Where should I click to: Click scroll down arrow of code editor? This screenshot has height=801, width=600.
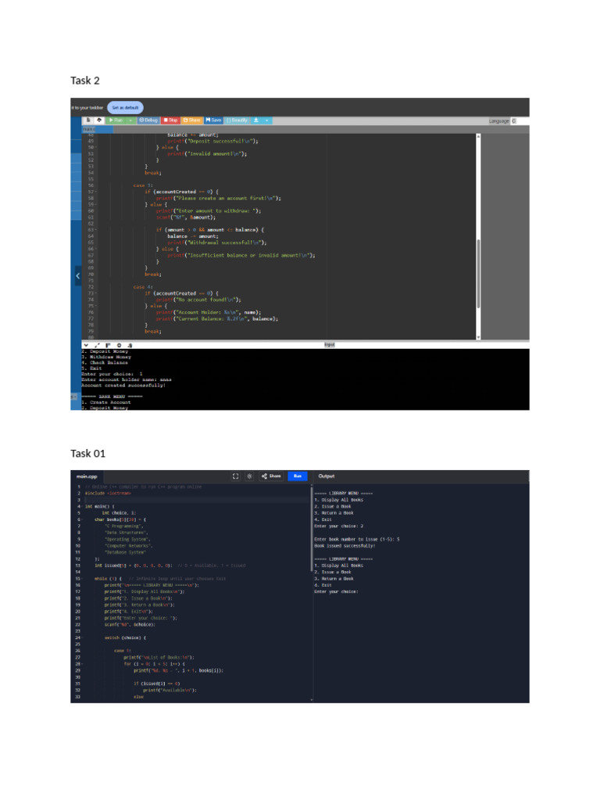(x=478, y=337)
